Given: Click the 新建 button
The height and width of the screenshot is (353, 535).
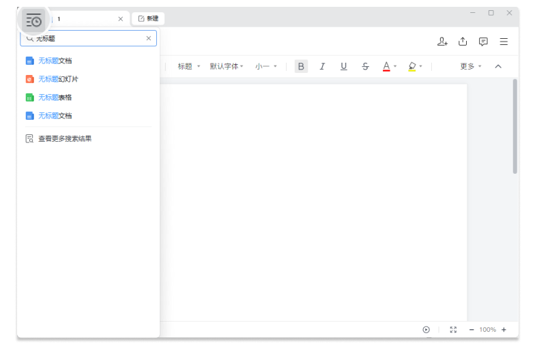Looking at the screenshot, I should (x=148, y=19).
